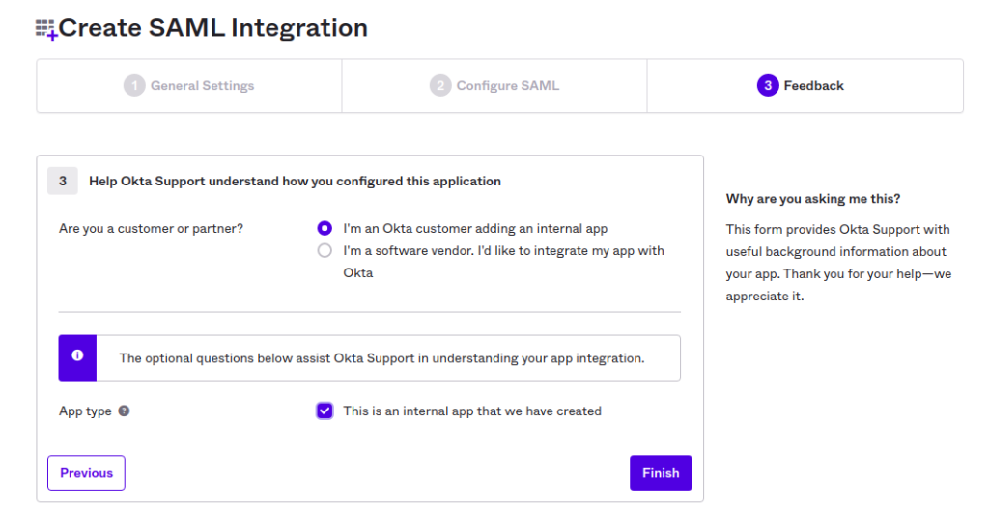Go to the General Settings step tab
The image size is (989, 510).
pyautogui.click(x=189, y=86)
